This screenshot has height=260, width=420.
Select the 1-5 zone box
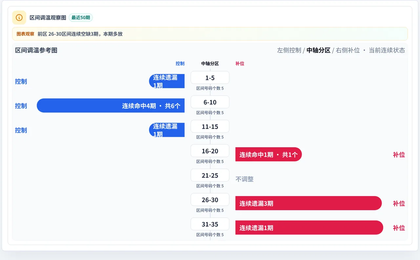click(210, 78)
